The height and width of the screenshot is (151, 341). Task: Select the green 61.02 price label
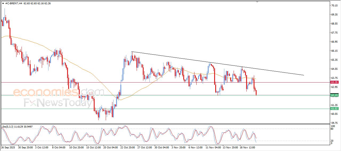[334, 109]
